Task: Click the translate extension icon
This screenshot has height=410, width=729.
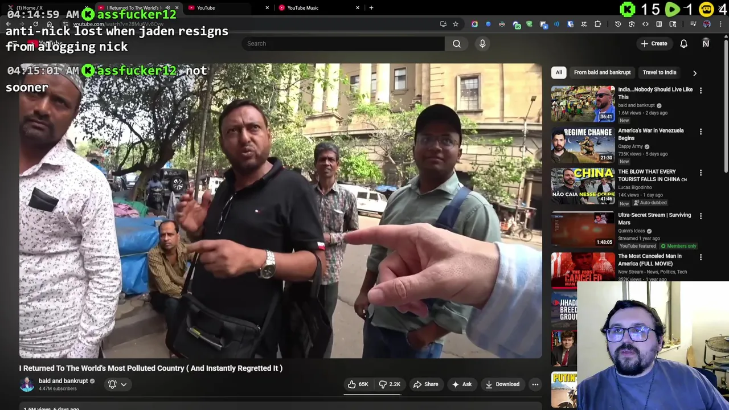Action: point(584,24)
